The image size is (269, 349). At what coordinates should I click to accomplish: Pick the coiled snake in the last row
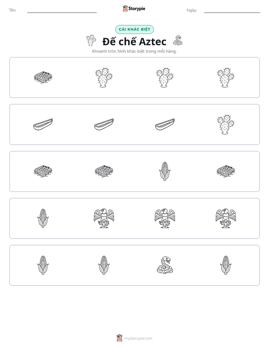[165, 265]
